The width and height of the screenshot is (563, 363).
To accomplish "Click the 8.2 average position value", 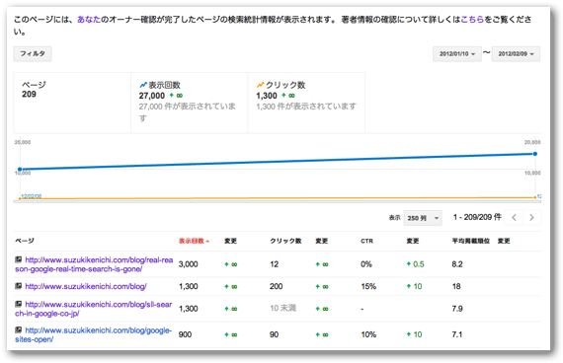I will click(457, 264).
